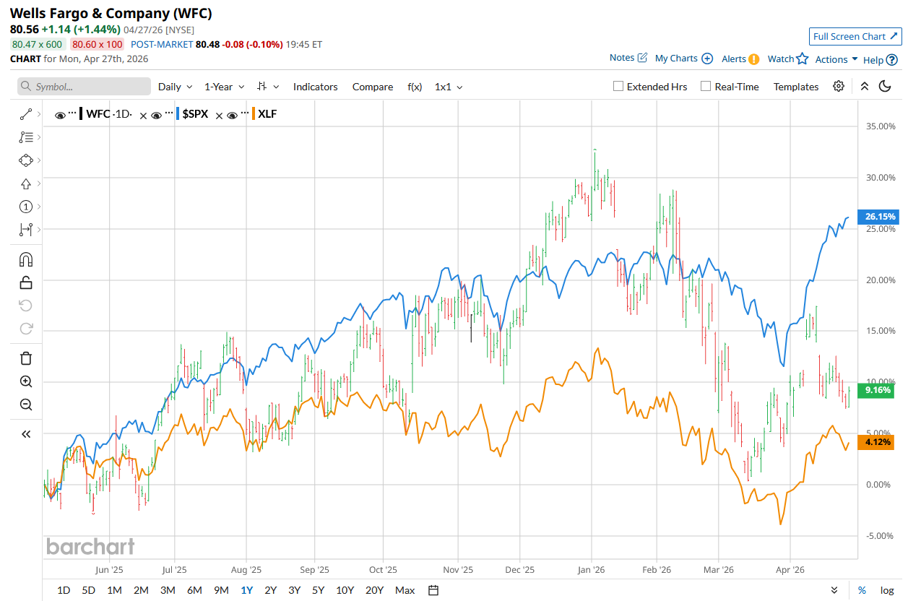Collapse the left drawing toolbar
The height and width of the screenshot is (601, 921).
[x=26, y=434]
